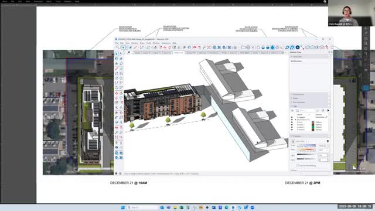Open the Tags panel details arrow icon

(x=328, y=111)
